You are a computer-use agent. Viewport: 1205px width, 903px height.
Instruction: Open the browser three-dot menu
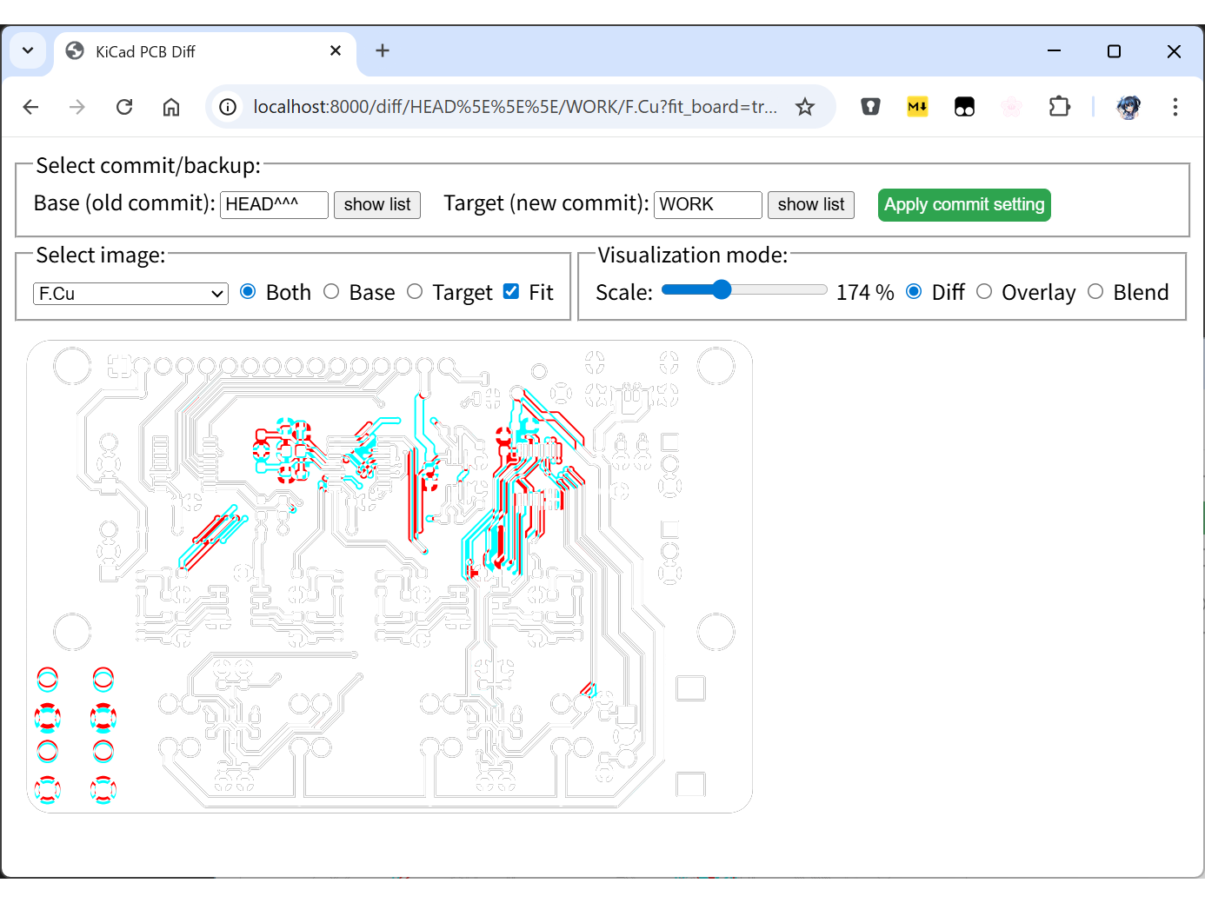tap(1175, 107)
